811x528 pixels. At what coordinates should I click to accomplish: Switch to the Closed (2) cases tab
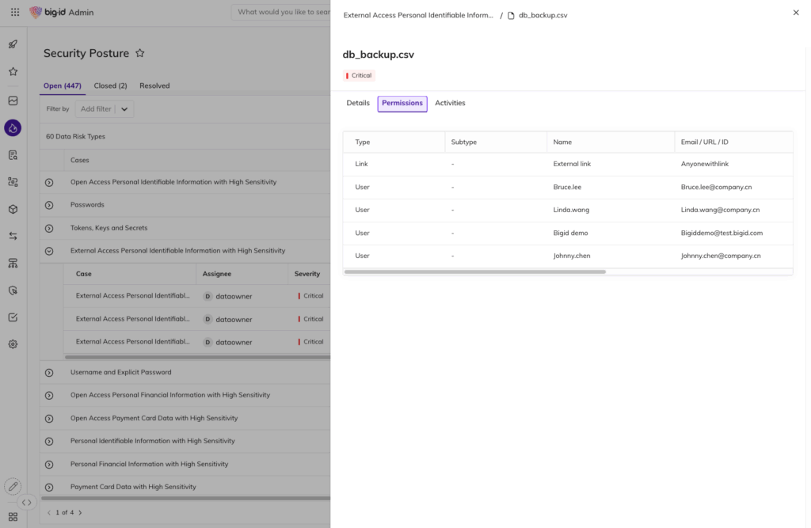pyautogui.click(x=110, y=85)
